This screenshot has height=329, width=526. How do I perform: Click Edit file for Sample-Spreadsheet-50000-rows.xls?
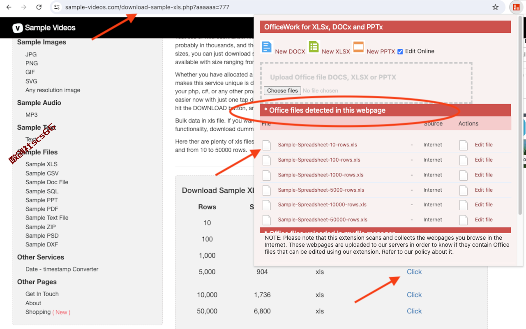click(484, 220)
